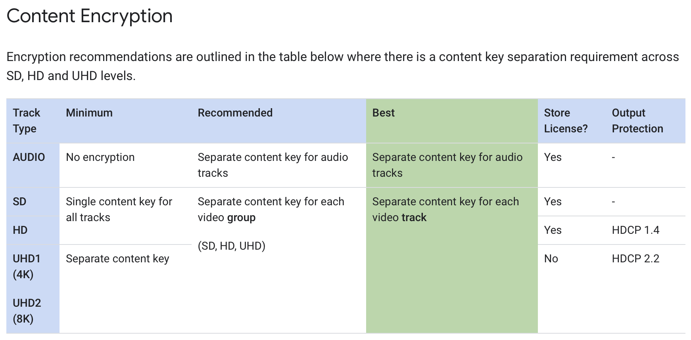Click the (SD, HD, UHD) text
Viewport: 691px width, 340px height.
point(232,246)
